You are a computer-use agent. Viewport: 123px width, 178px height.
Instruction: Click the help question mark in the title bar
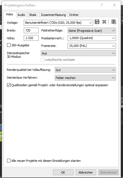pyautogui.click(x=102, y=5)
